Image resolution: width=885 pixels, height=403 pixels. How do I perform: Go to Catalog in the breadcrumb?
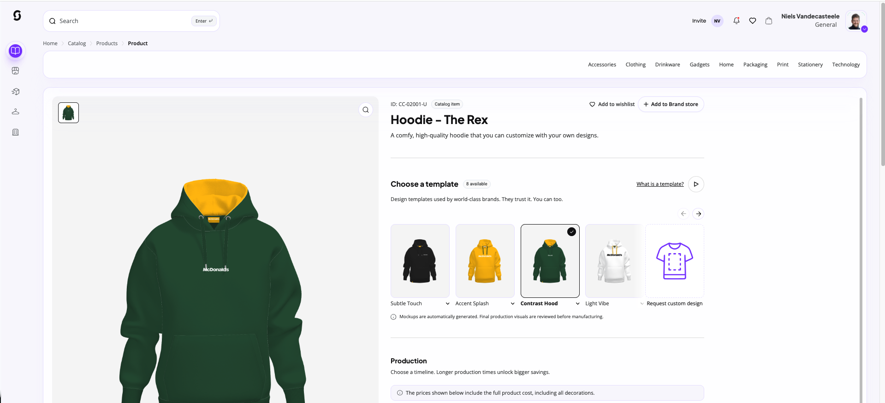[x=77, y=43]
